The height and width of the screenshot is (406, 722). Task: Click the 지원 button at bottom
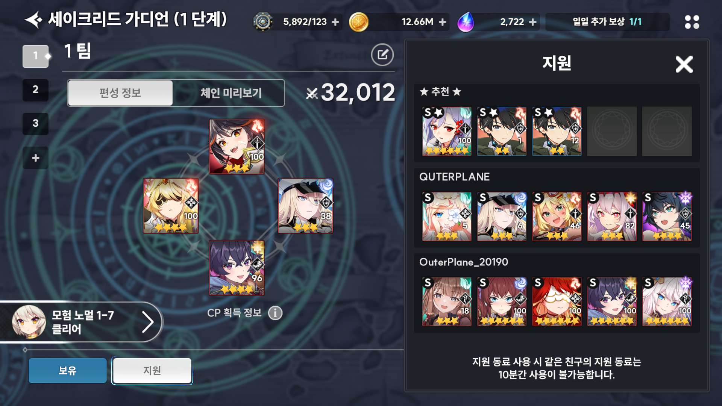point(152,371)
